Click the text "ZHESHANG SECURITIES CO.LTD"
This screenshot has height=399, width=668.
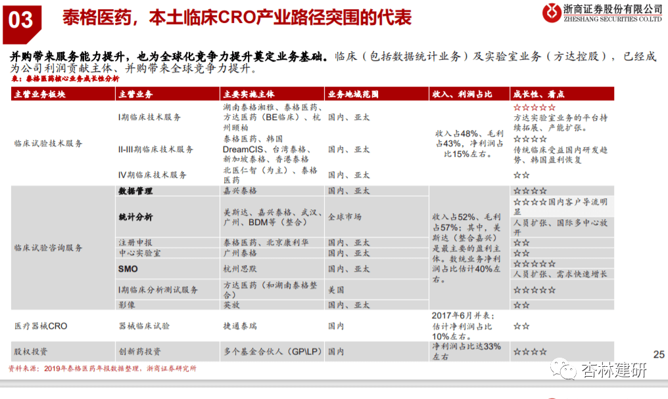click(x=613, y=19)
